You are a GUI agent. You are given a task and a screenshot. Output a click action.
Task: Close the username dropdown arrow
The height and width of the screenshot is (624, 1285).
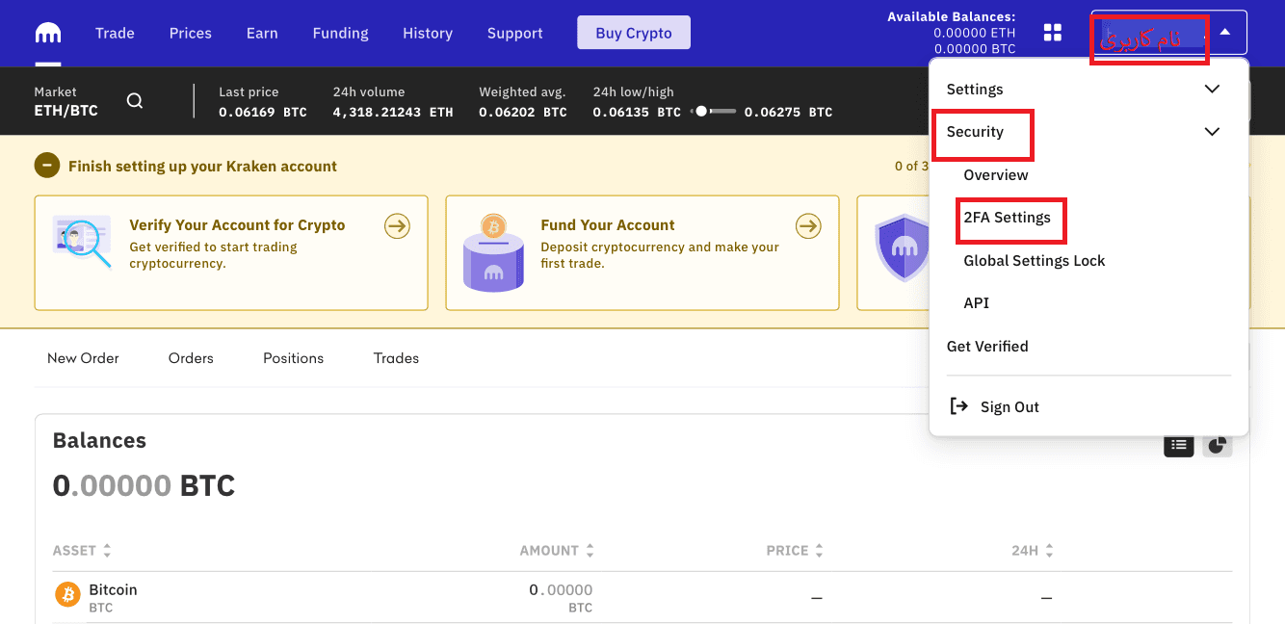[x=1224, y=32]
